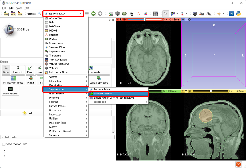Enable Show Zoomed Slice checkbox

click(4, 144)
